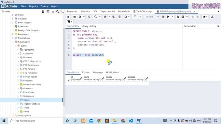The height and width of the screenshot is (124, 221).
Task: Stop the running query with square icon
Action: tap(163, 17)
